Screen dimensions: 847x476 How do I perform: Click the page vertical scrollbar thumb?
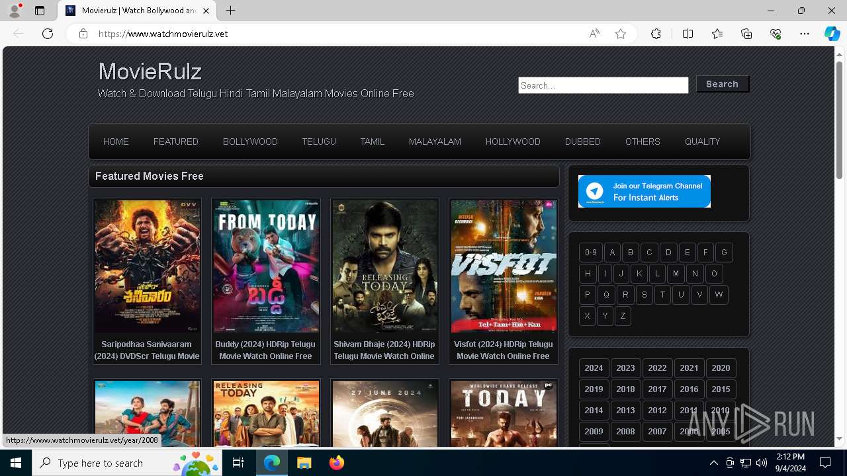pyautogui.click(x=840, y=119)
